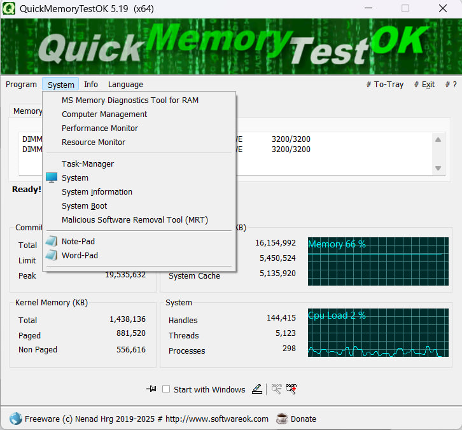
Task: Click the Non Paged value 556,616
Action: coord(131,350)
